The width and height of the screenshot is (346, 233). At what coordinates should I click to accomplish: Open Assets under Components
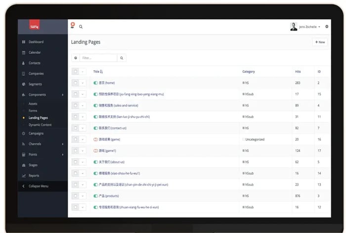point(33,104)
